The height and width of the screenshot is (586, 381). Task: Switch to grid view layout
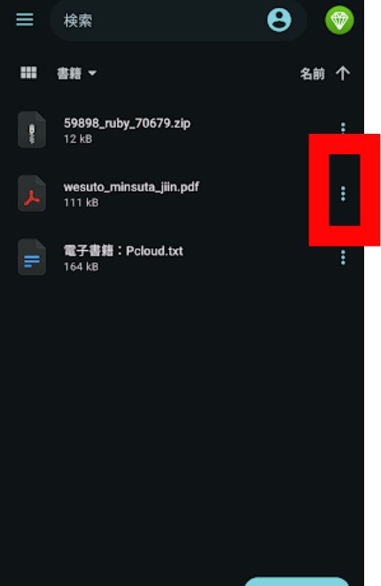click(28, 73)
